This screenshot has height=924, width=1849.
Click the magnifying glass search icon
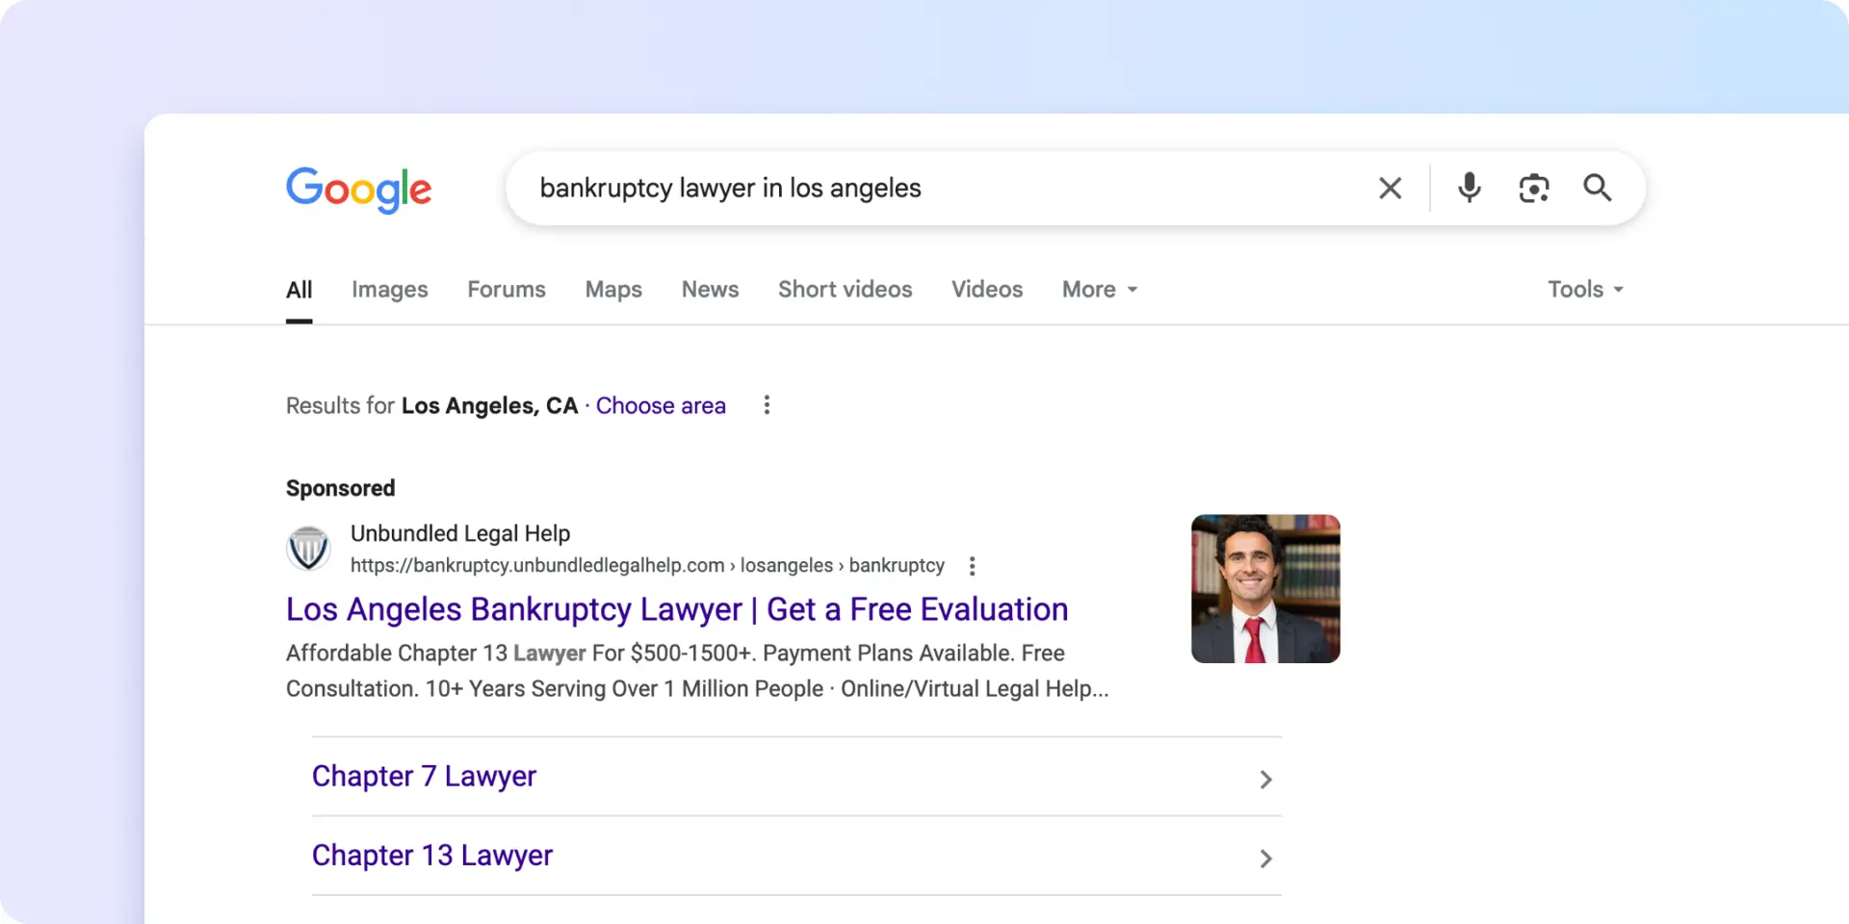[x=1597, y=188]
